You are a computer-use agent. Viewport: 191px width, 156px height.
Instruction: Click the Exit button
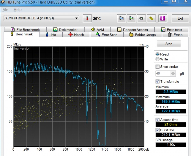coord(180,19)
